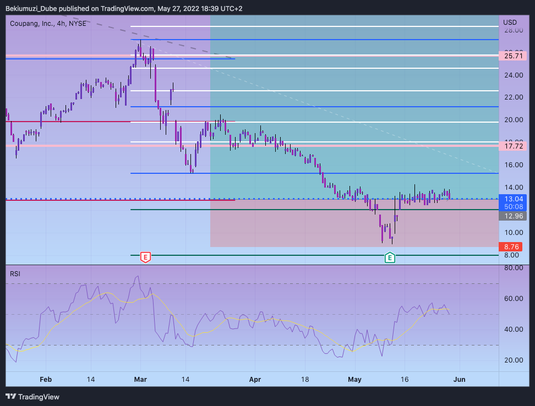Click the Coupang, Inc. chart title

point(48,24)
